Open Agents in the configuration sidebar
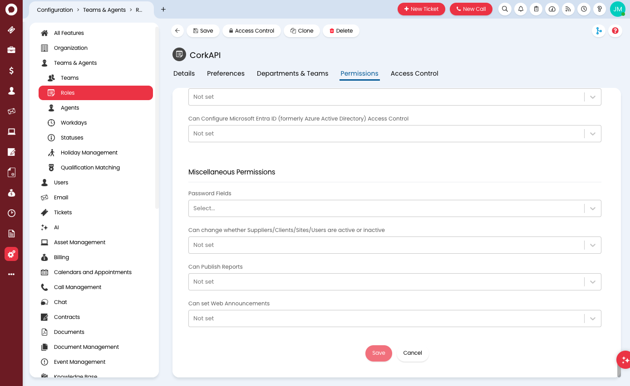This screenshot has height=386, width=630. pyautogui.click(x=96, y=108)
